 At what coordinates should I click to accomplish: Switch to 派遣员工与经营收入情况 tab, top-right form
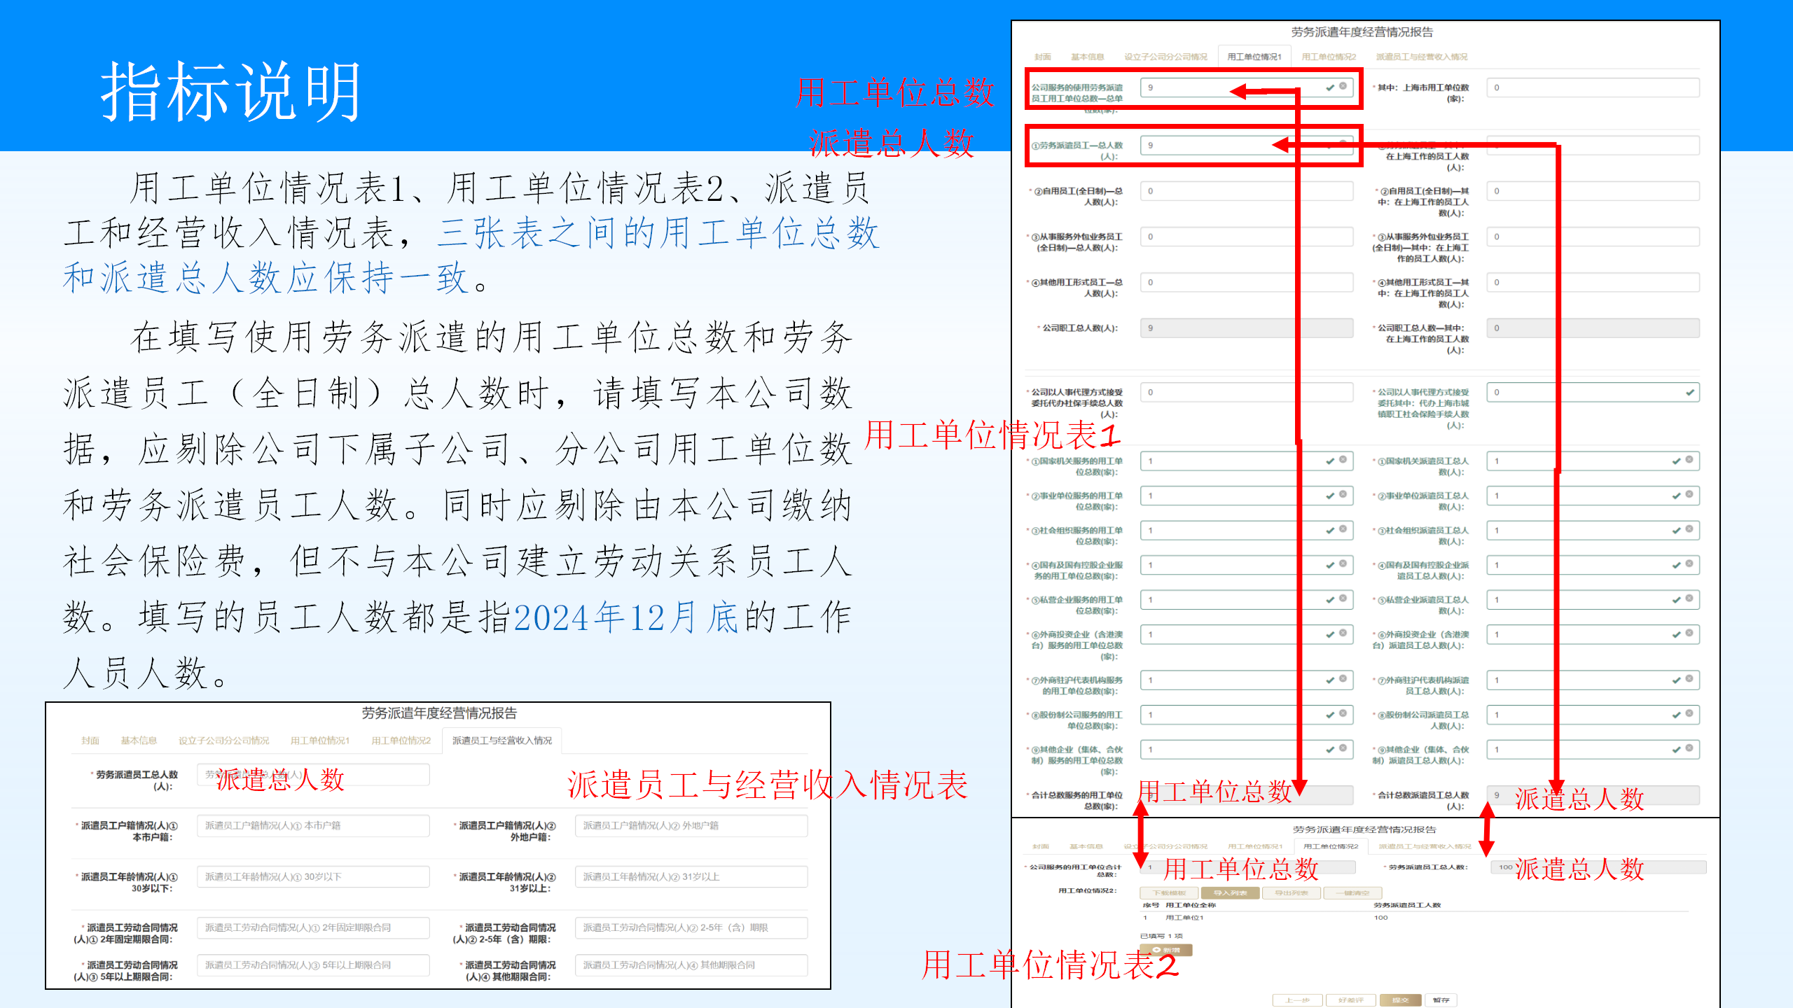(1421, 57)
